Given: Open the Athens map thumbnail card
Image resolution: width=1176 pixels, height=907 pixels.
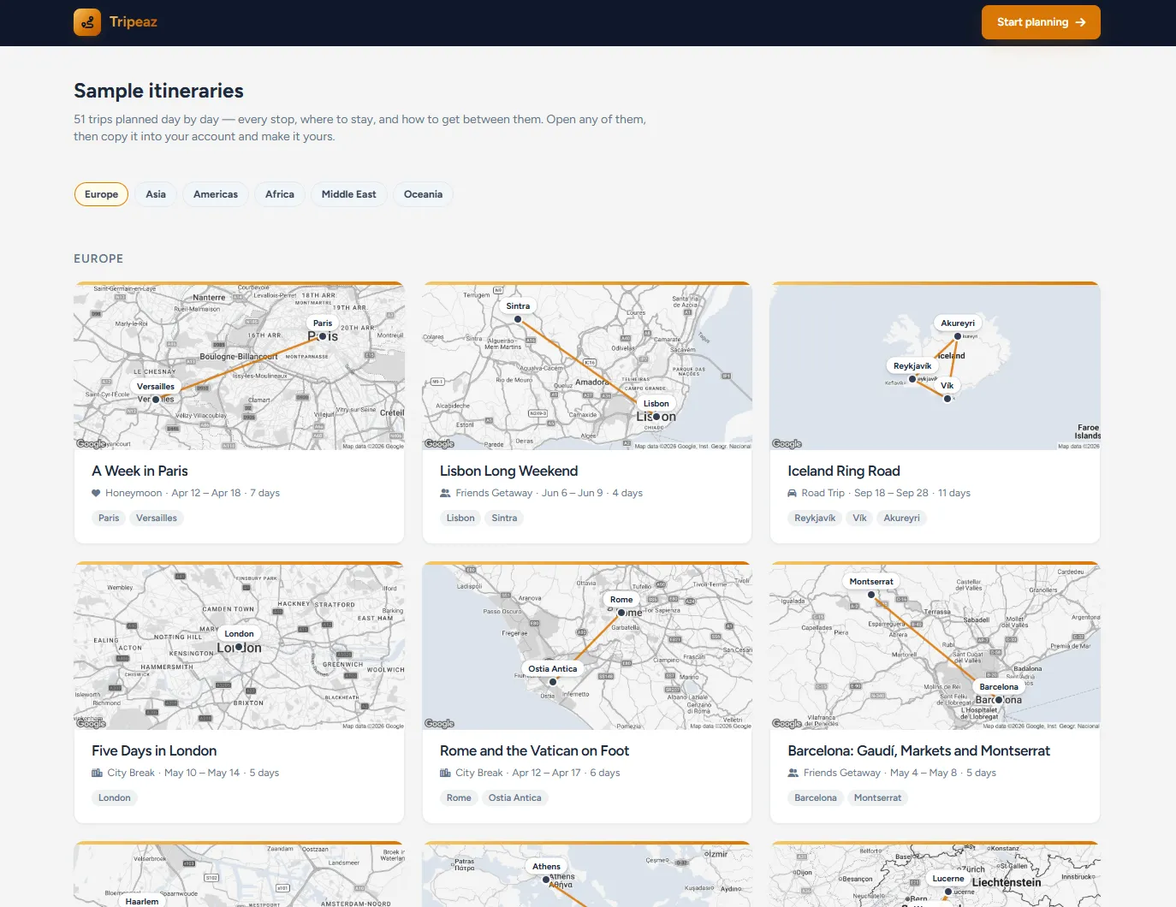Looking at the screenshot, I should point(587,875).
